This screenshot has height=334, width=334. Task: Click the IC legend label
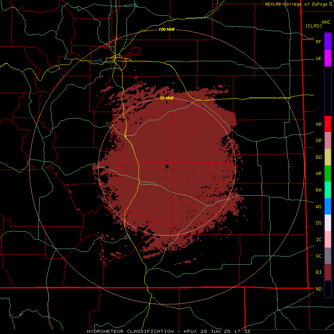(x=318, y=240)
